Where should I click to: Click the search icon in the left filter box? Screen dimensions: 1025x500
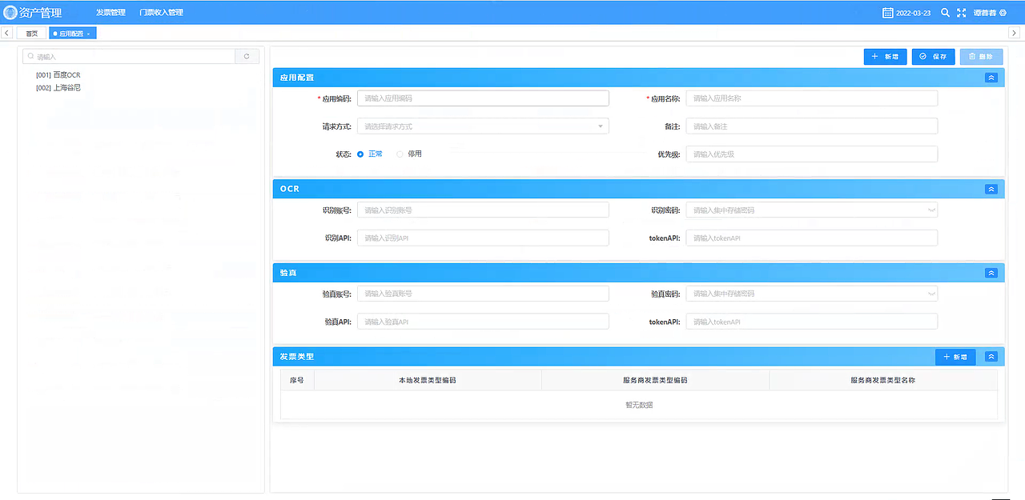point(30,57)
